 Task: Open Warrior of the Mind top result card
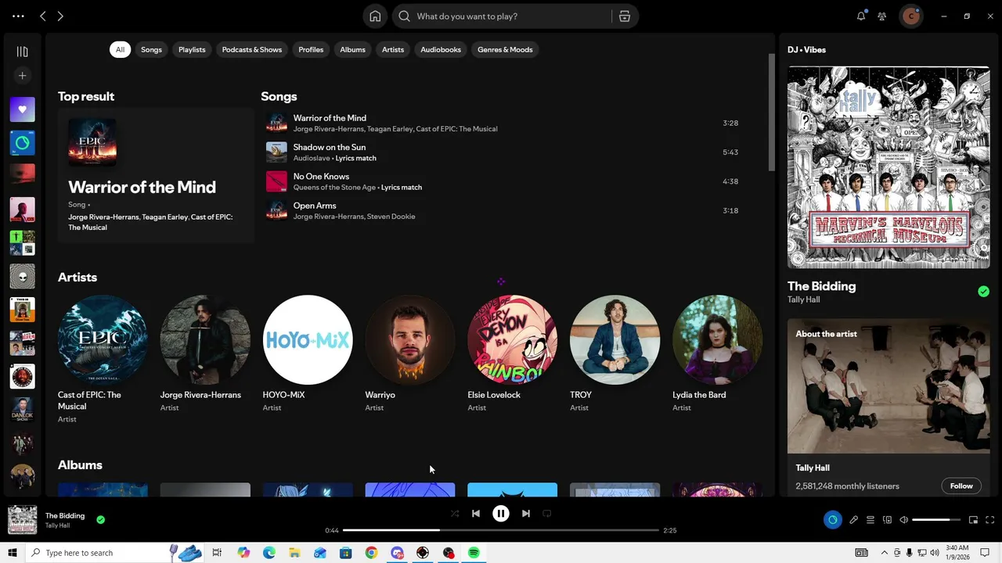coord(156,175)
